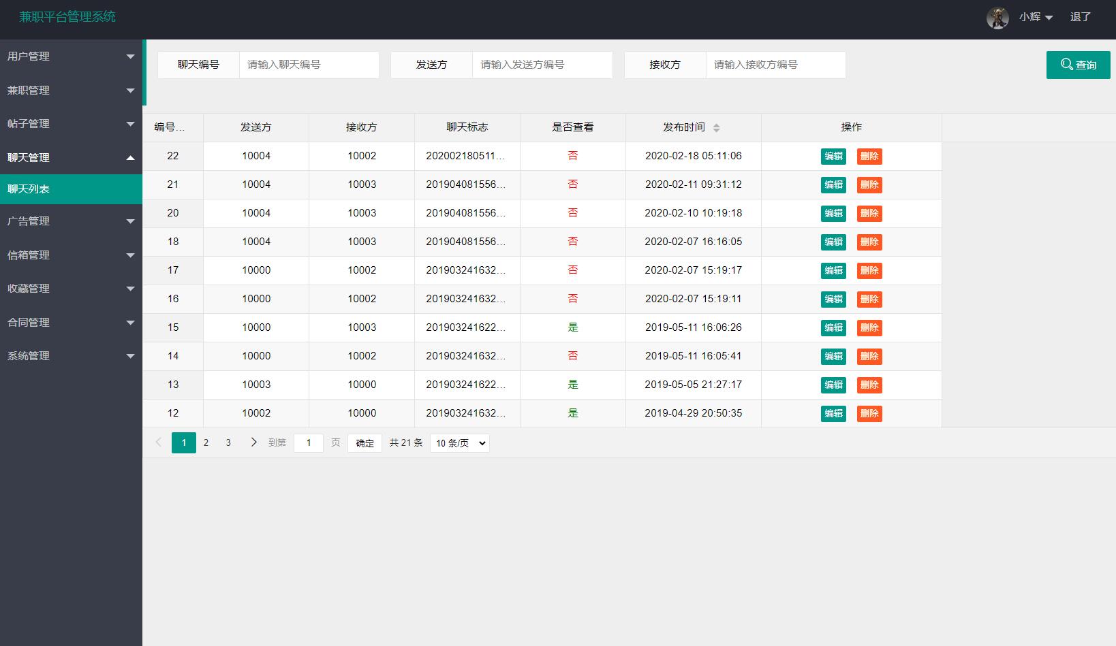This screenshot has height=646, width=1116.
Task: Click 编辑 on chat record 22
Action: point(833,156)
